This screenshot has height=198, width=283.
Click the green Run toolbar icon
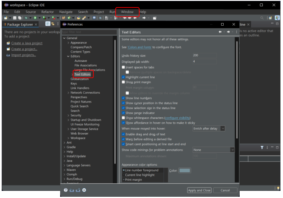[35, 18]
